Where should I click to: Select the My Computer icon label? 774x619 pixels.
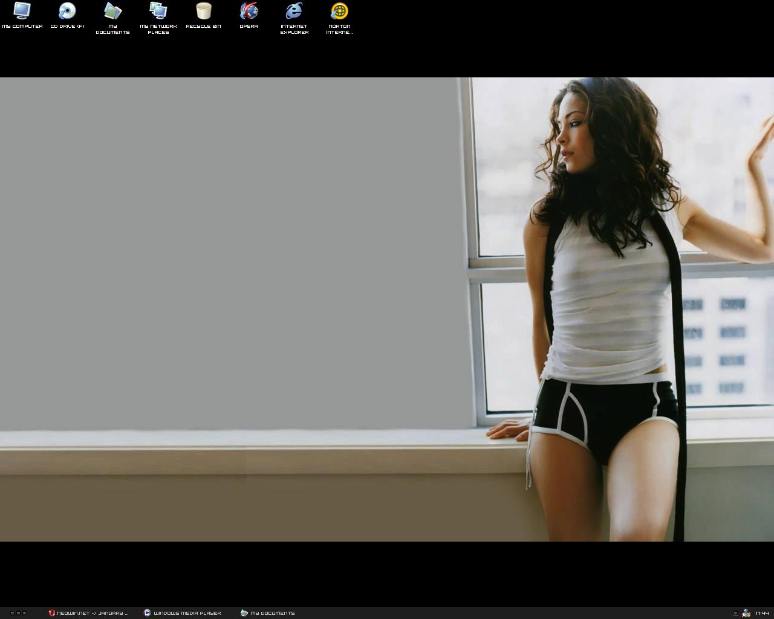point(22,27)
